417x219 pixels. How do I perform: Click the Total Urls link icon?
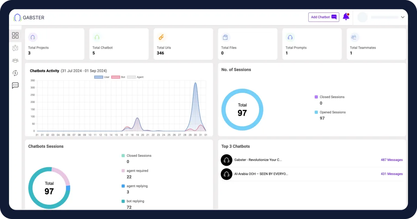[x=161, y=37]
